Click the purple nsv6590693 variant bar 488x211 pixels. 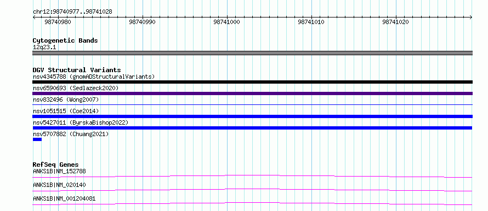click(x=252, y=93)
